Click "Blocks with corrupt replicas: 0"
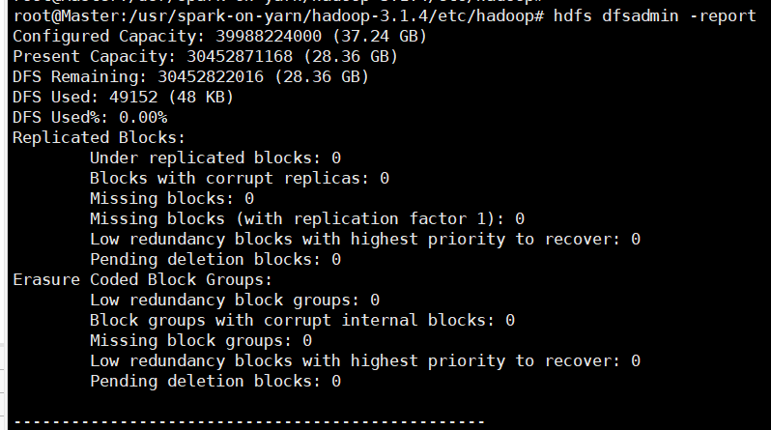This screenshot has height=430, width=771. tap(239, 178)
